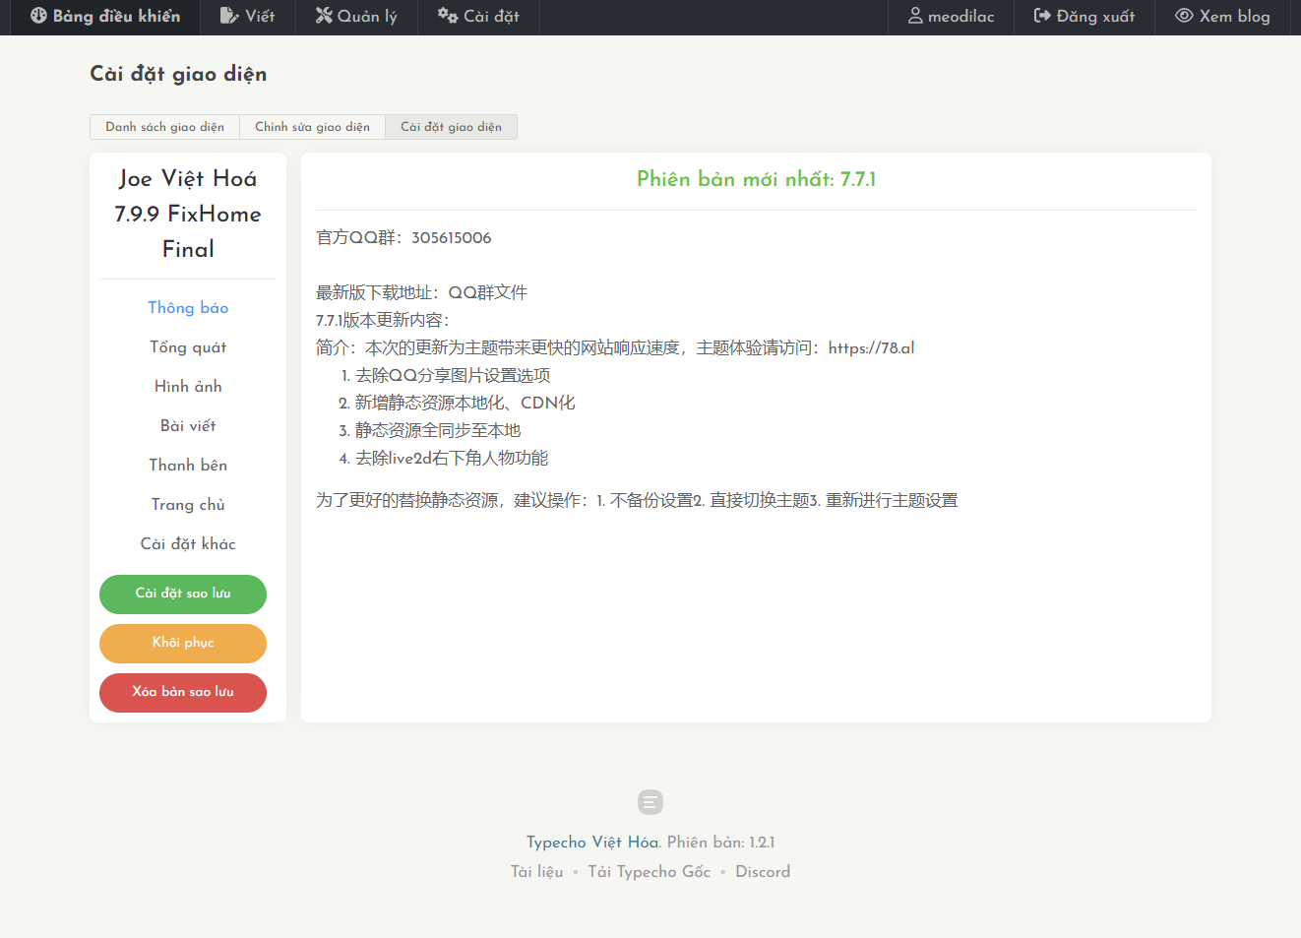Click the line 7.7.1版本更新内容
This screenshot has height=938, width=1301.
(x=383, y=321)
